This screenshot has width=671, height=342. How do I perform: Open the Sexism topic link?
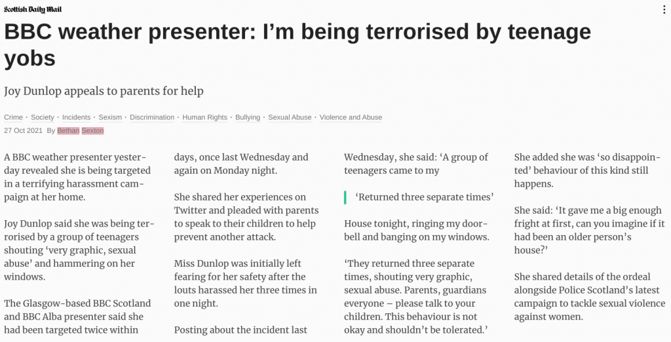tap(110, 117)
